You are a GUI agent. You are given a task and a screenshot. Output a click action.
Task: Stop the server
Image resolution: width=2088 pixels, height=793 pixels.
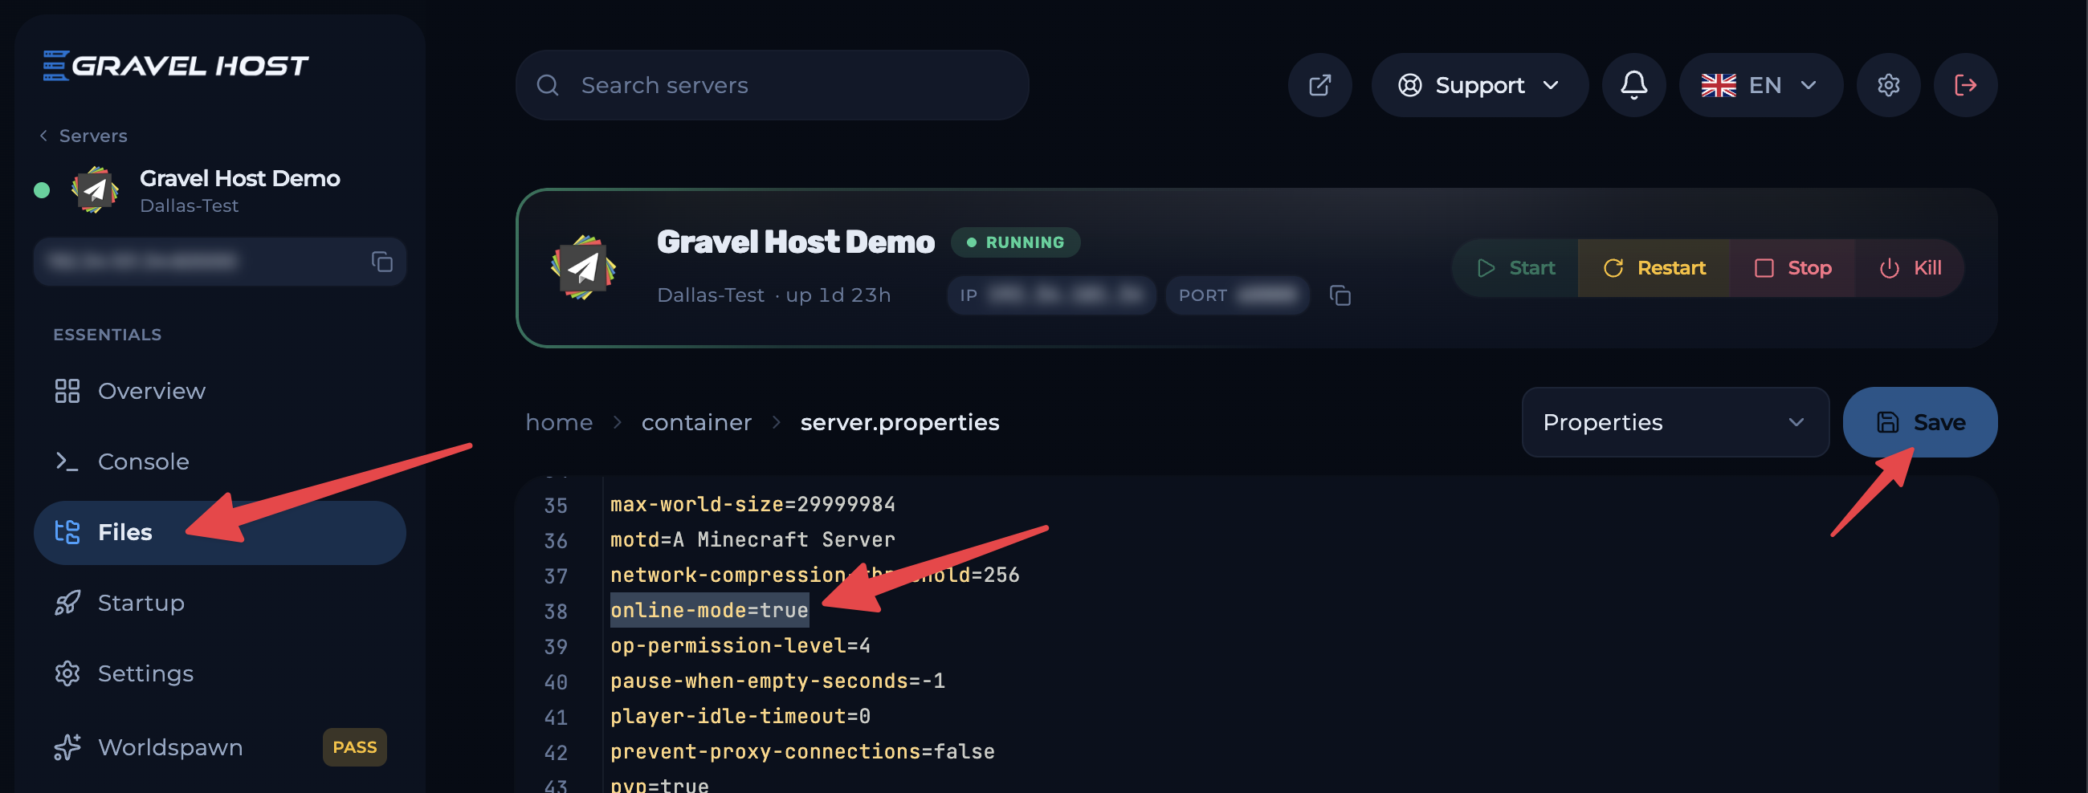pyautogui.click(x=1792, y=268)
